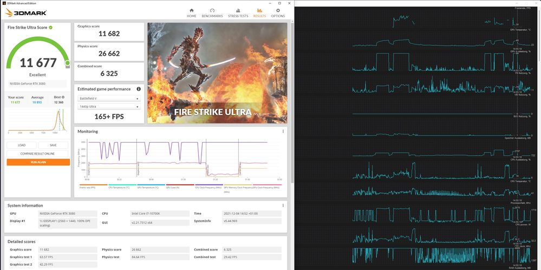The height and width of the screenshot is (270, 541).
Task: Switch to the Results tab
Action: (x=259, y=12)
